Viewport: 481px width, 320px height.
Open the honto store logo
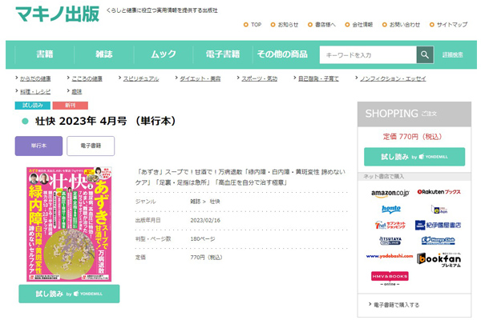[x=390, y=209]
